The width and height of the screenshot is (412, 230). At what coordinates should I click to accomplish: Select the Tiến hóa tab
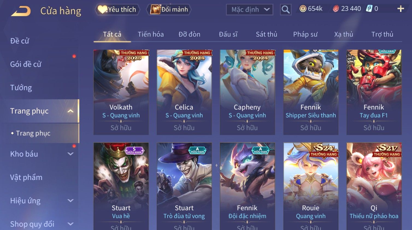(151, 34)
